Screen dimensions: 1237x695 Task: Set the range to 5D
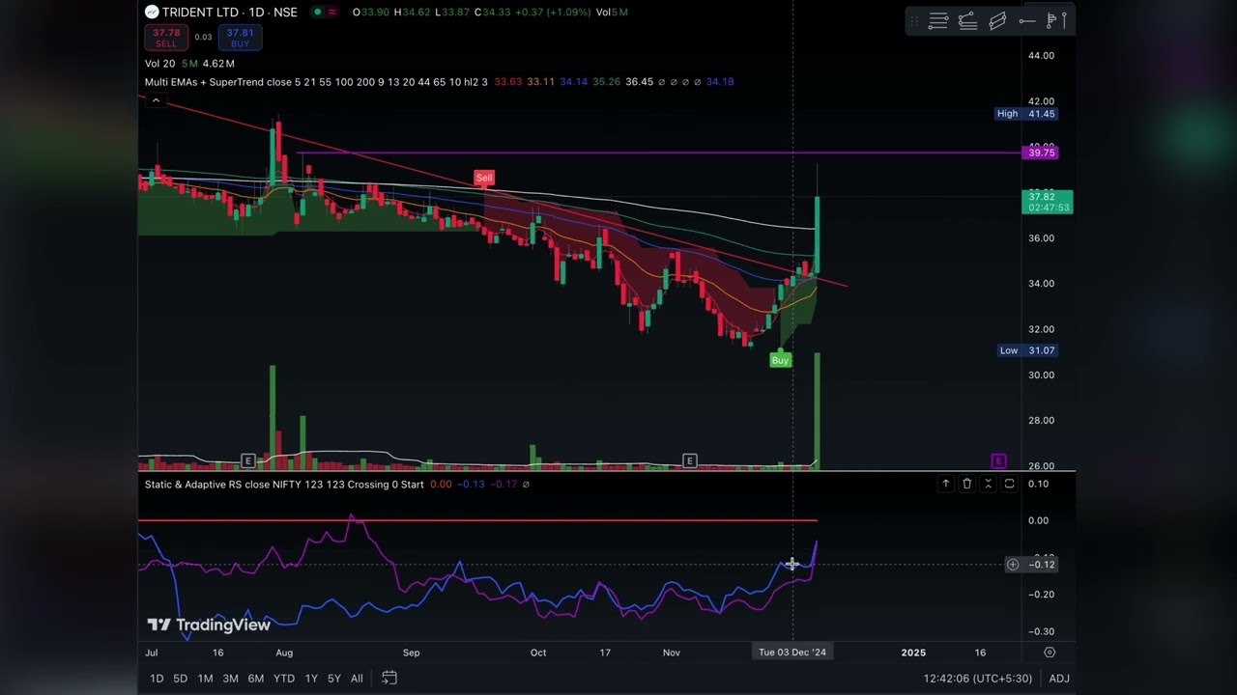tap(180, 679)
